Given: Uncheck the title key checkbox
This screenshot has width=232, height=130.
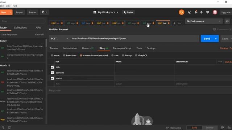Looking at the screenshot, I should pos(52,67).
